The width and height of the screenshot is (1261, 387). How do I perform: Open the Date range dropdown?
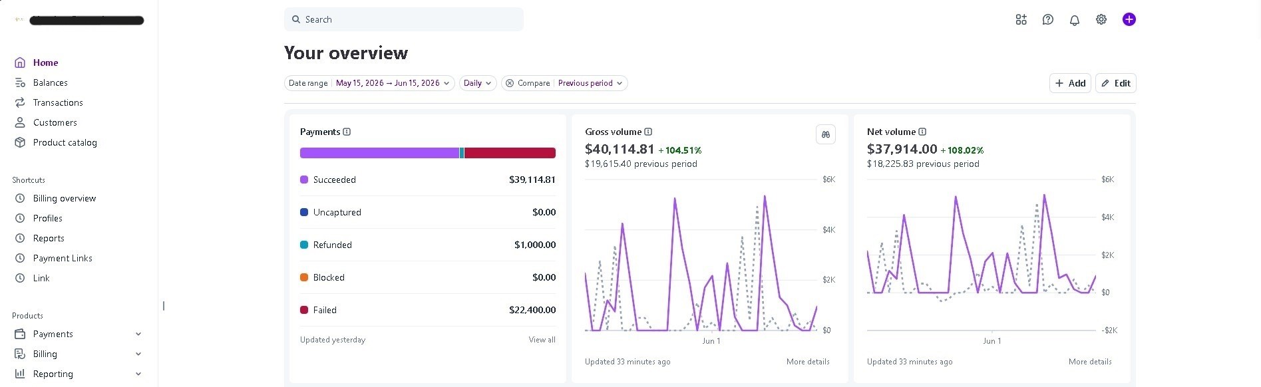[x=369, y=83]
